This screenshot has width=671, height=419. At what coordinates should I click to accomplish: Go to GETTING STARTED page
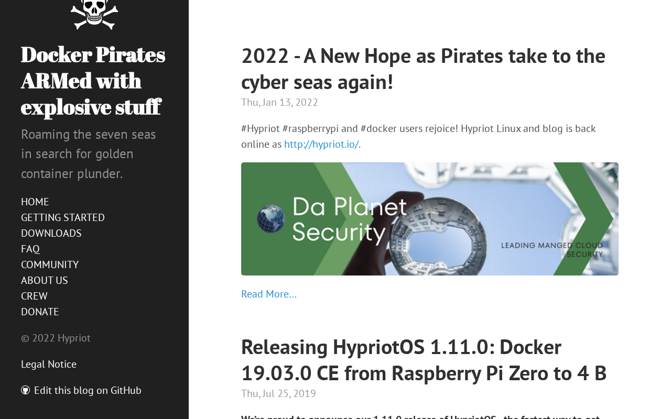click(x=63, y=217)
